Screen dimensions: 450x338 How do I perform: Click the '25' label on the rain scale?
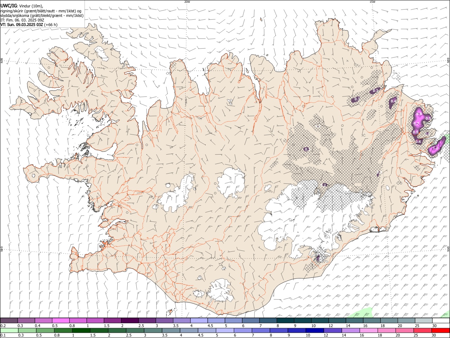point(416,335)
